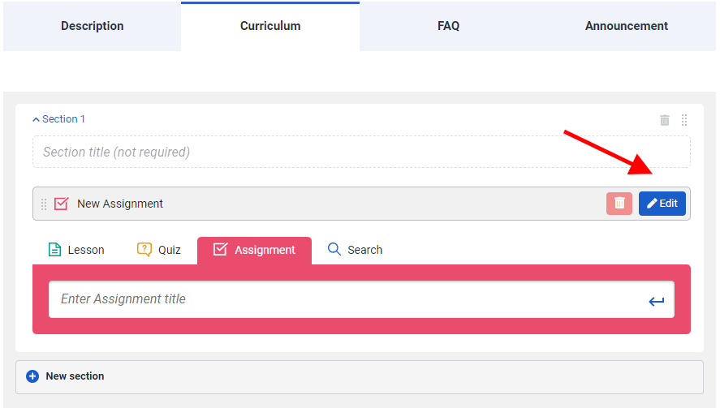720x408 pixels.
Task: Open the Announcement tab
Action: pyautogui.click(x=627, y=26)
